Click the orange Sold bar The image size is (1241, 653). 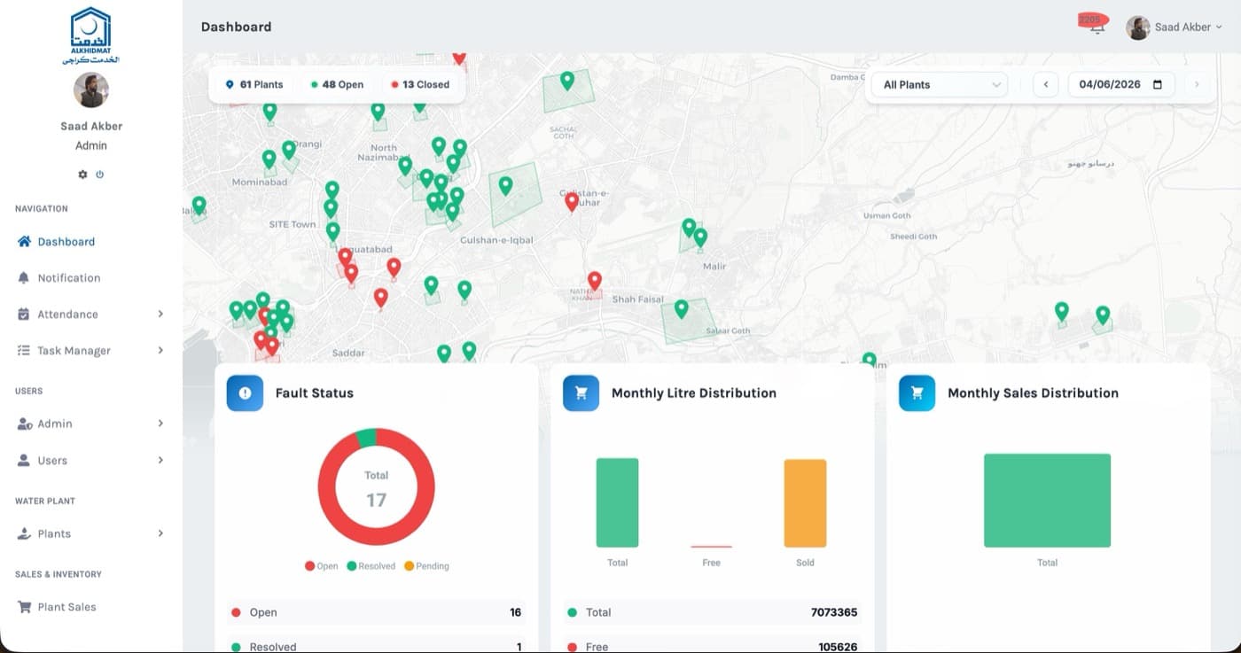pos(805,503)
